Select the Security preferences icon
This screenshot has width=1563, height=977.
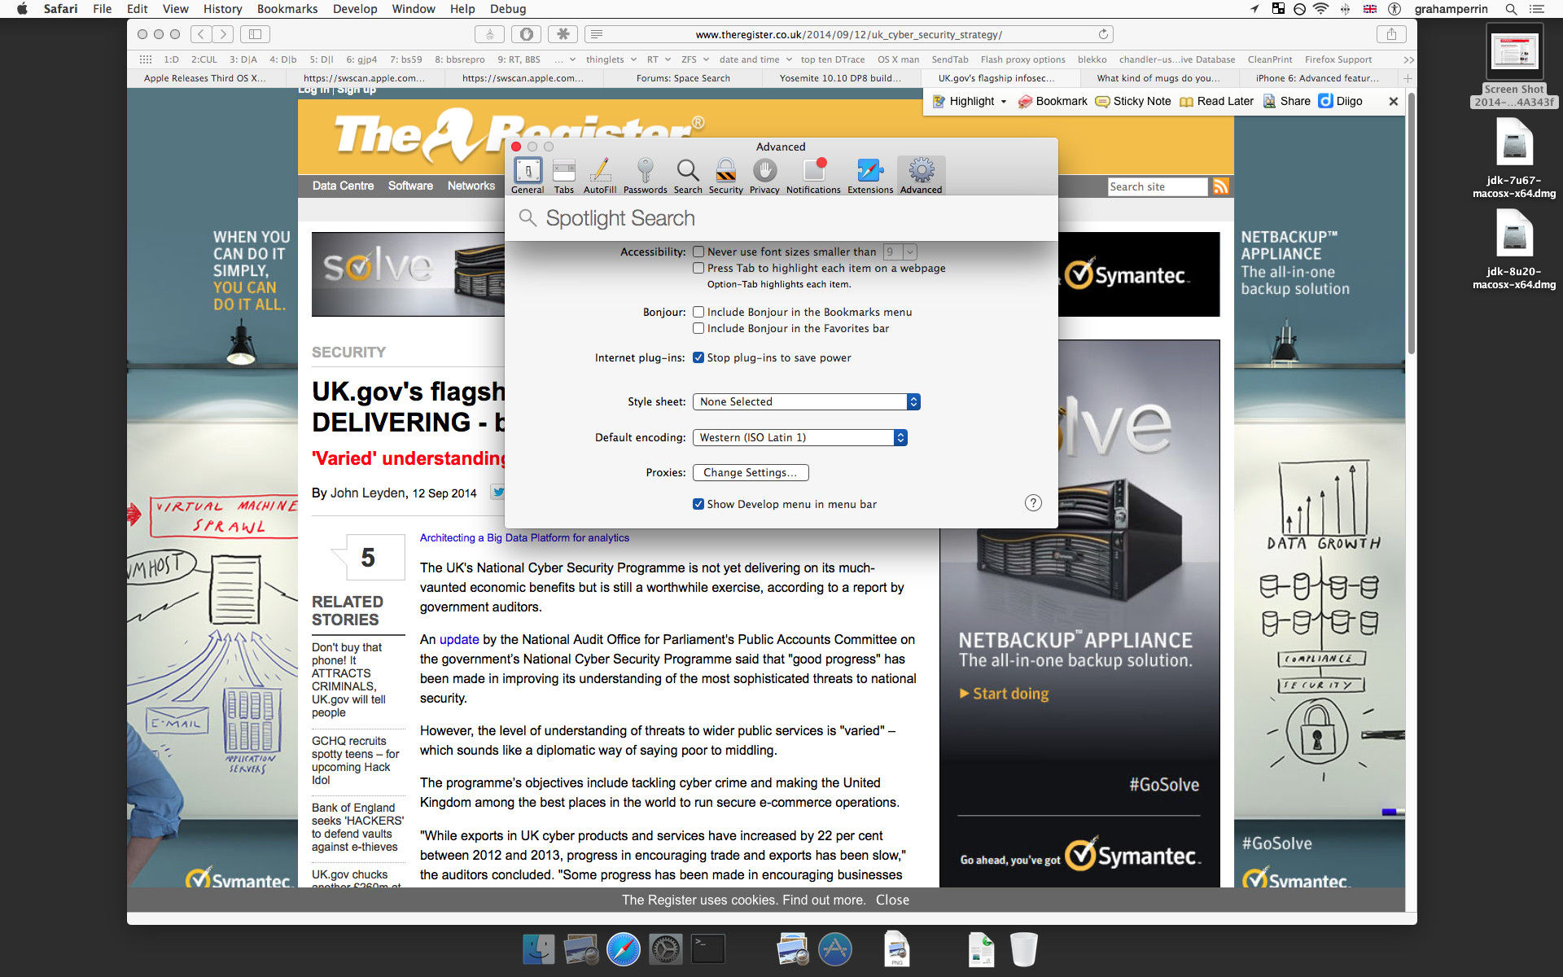coord(725,175)
